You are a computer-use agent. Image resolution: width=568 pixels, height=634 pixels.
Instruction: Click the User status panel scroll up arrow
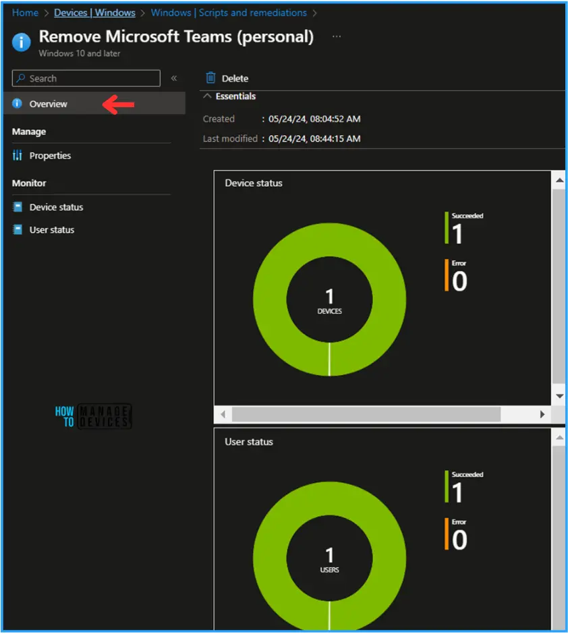[x=559, y=438]
